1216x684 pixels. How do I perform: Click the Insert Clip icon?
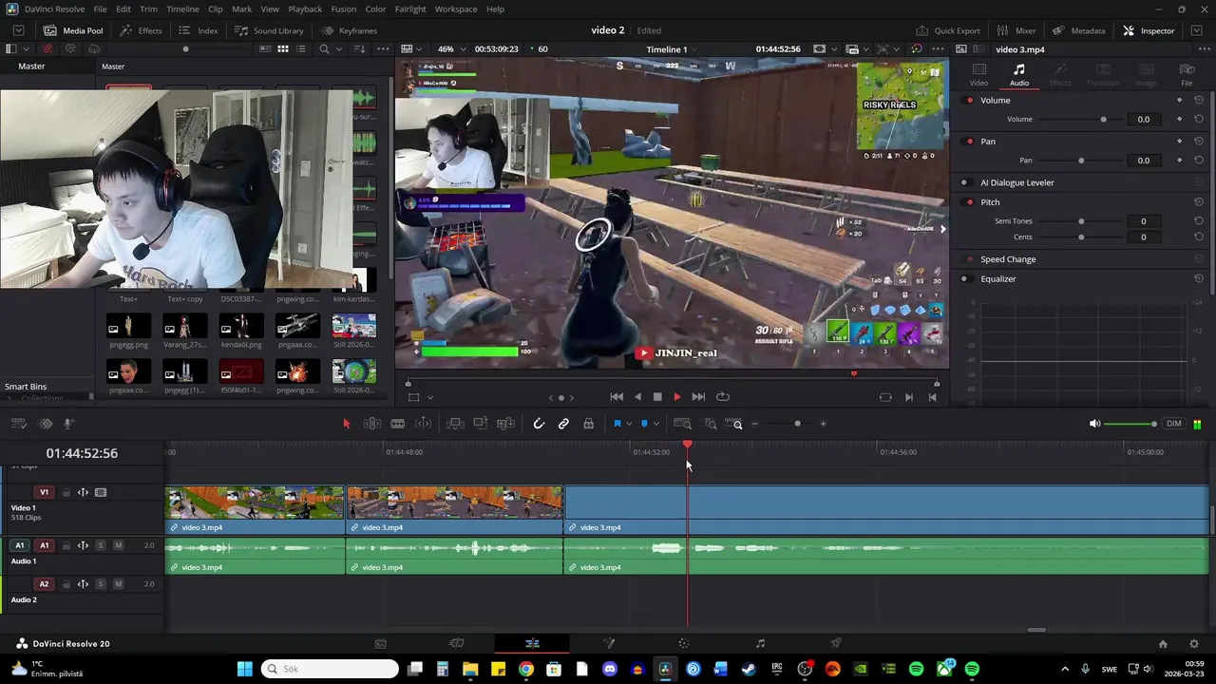(455, 424)
